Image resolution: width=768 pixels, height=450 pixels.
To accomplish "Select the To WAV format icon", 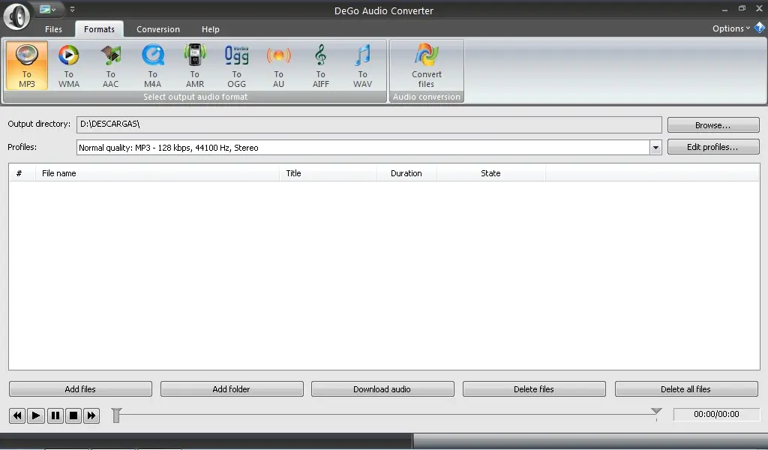I will [x=362, y=65].
